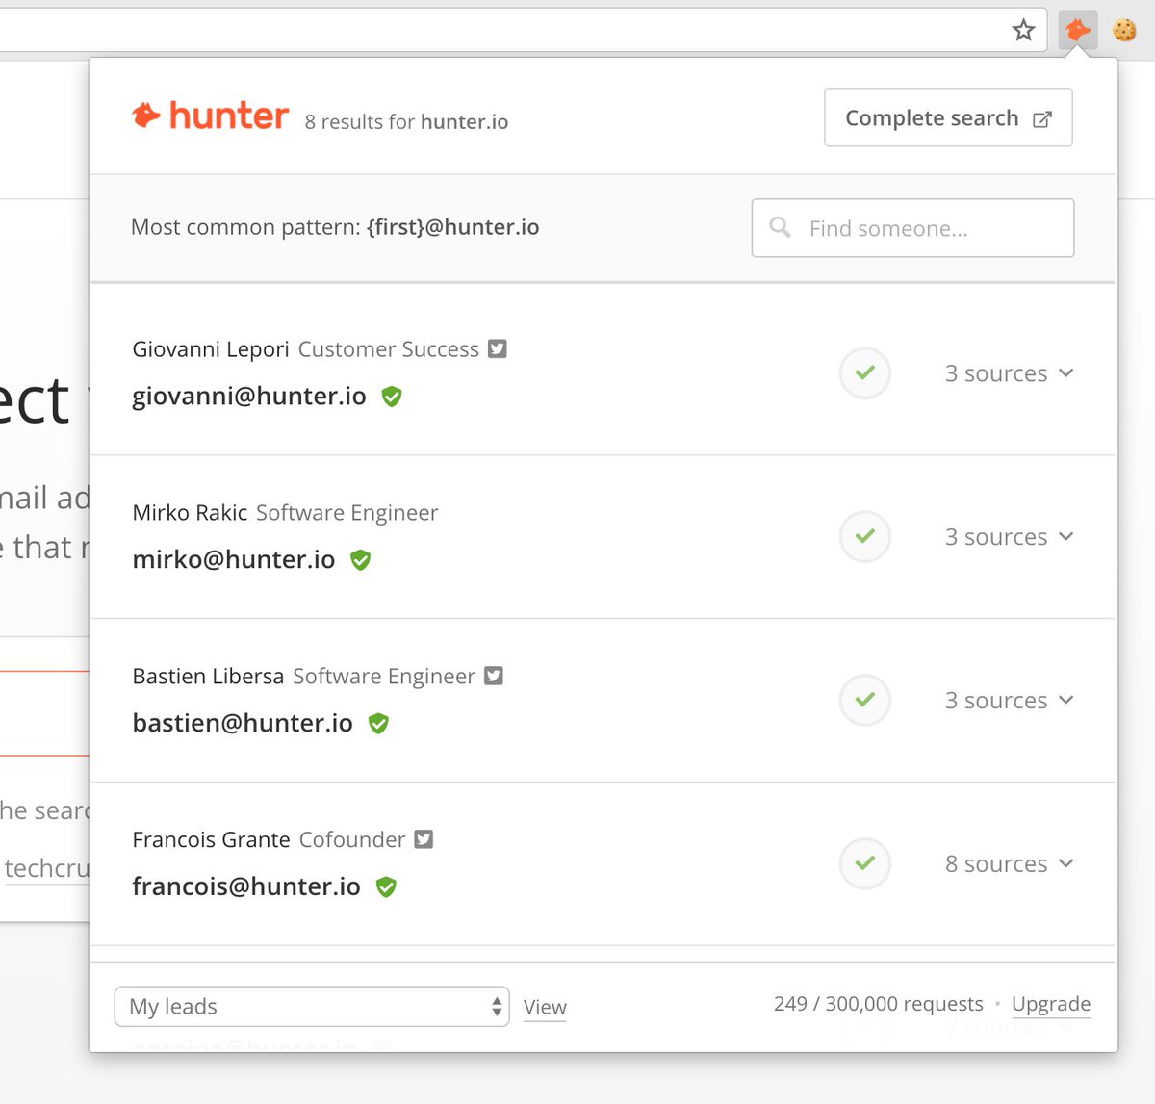The image size is (1155, 1104).
Task: Click the Most common pattern {first}@hunter.io text
Action: pos(335,227)
